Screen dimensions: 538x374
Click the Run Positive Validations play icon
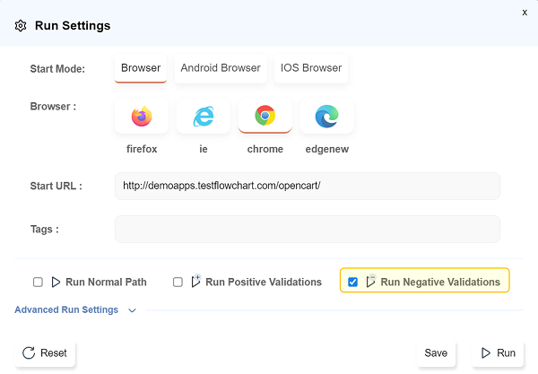pyautogui.click(x=195, y=282)
